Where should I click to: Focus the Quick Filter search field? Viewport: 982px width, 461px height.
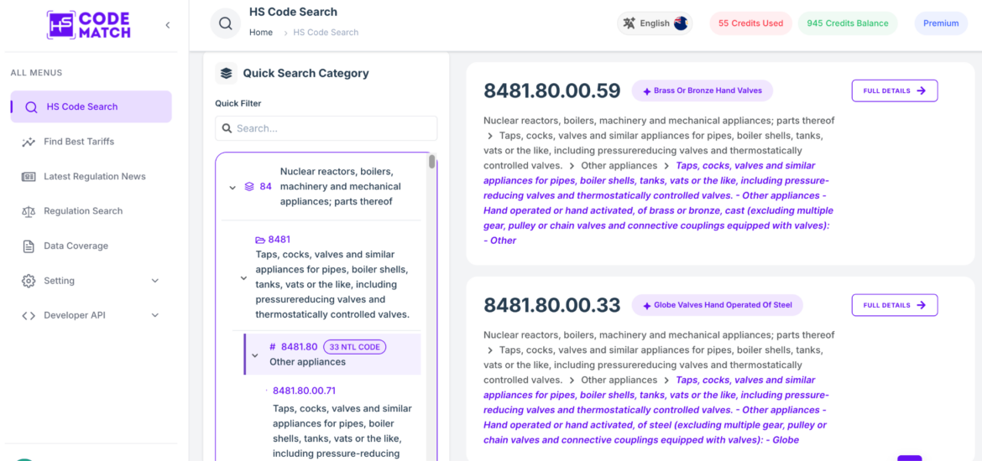pos(326,128)
